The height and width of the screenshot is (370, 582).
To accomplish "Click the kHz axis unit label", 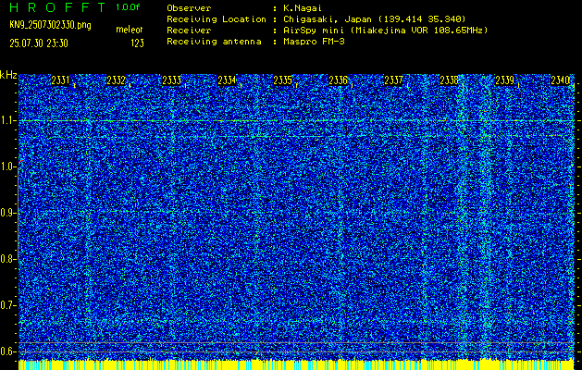I will (x=8, y=75).
